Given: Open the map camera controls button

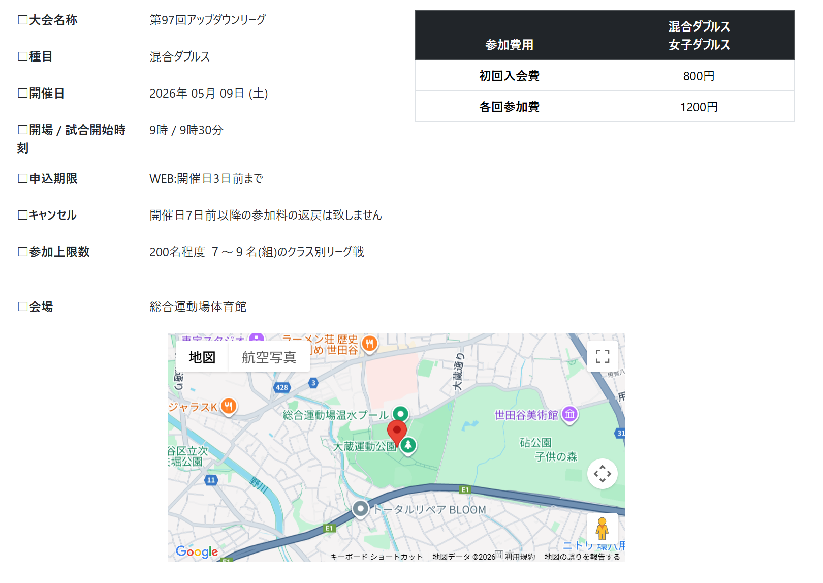Looking at the screenshot, I should pos(602,474).
